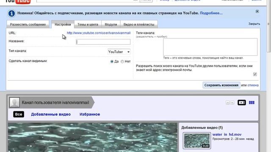Click the "0:20" duration badge
This screenshot has height=152, width=271.
click(205, 146)
